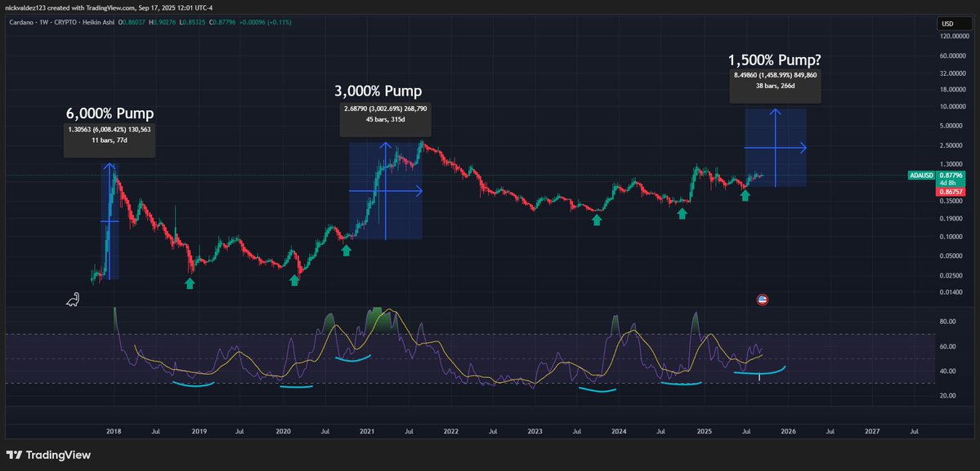Click the 3,002.69% measurement label

pyautogui.click(x=385, y=109)
